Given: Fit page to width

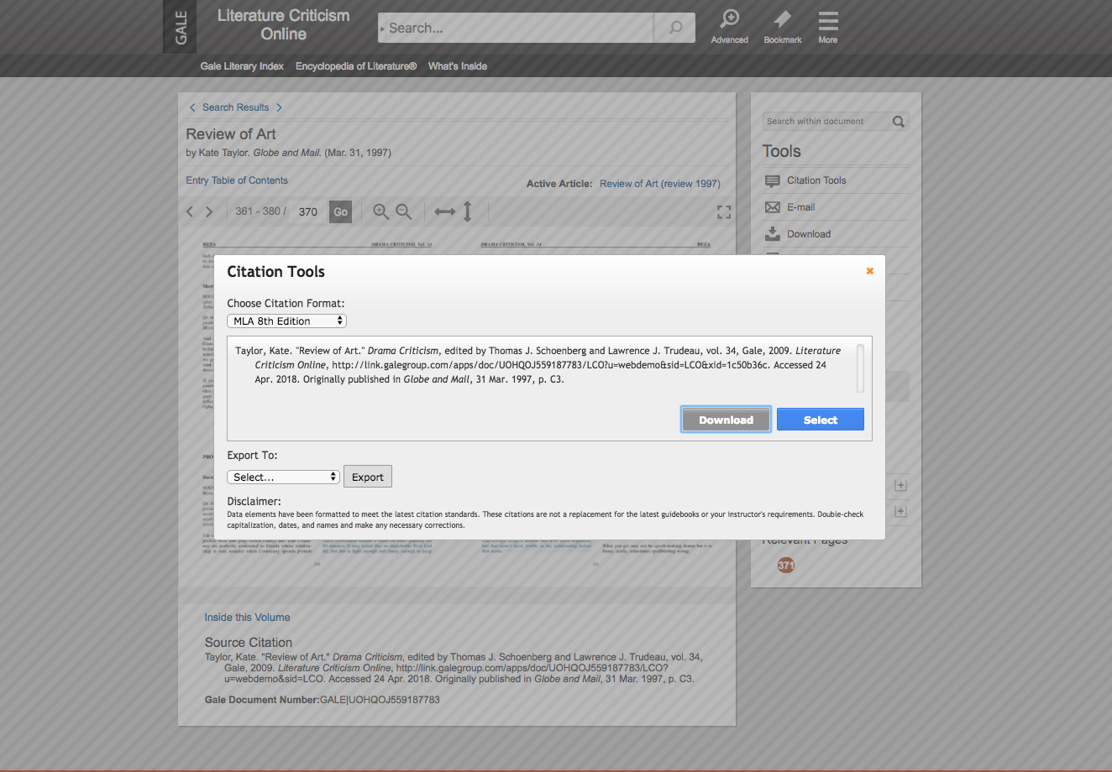Looking at the screenshot, I should [445, 211].
